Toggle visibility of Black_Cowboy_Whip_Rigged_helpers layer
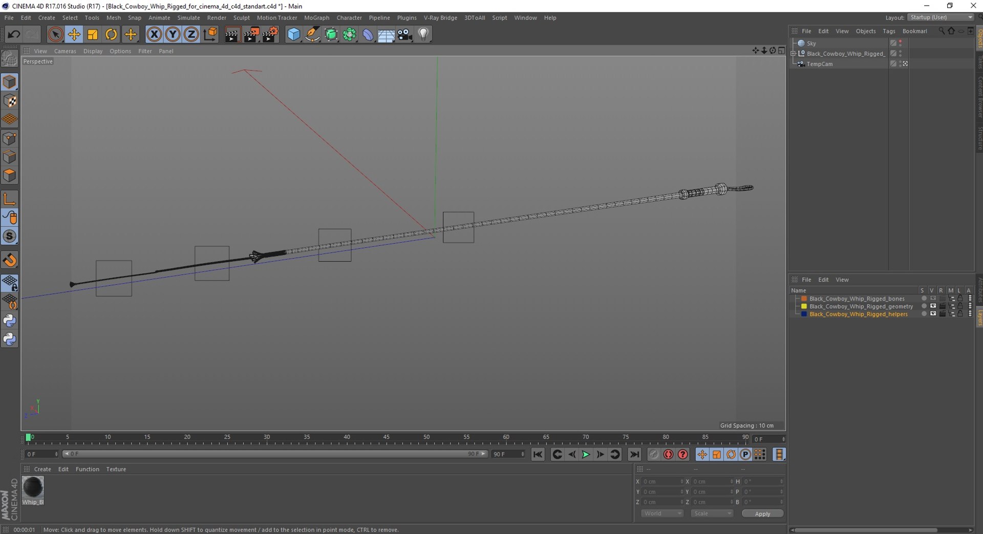This screenshot has width=983, height=534. coord(933,314)
